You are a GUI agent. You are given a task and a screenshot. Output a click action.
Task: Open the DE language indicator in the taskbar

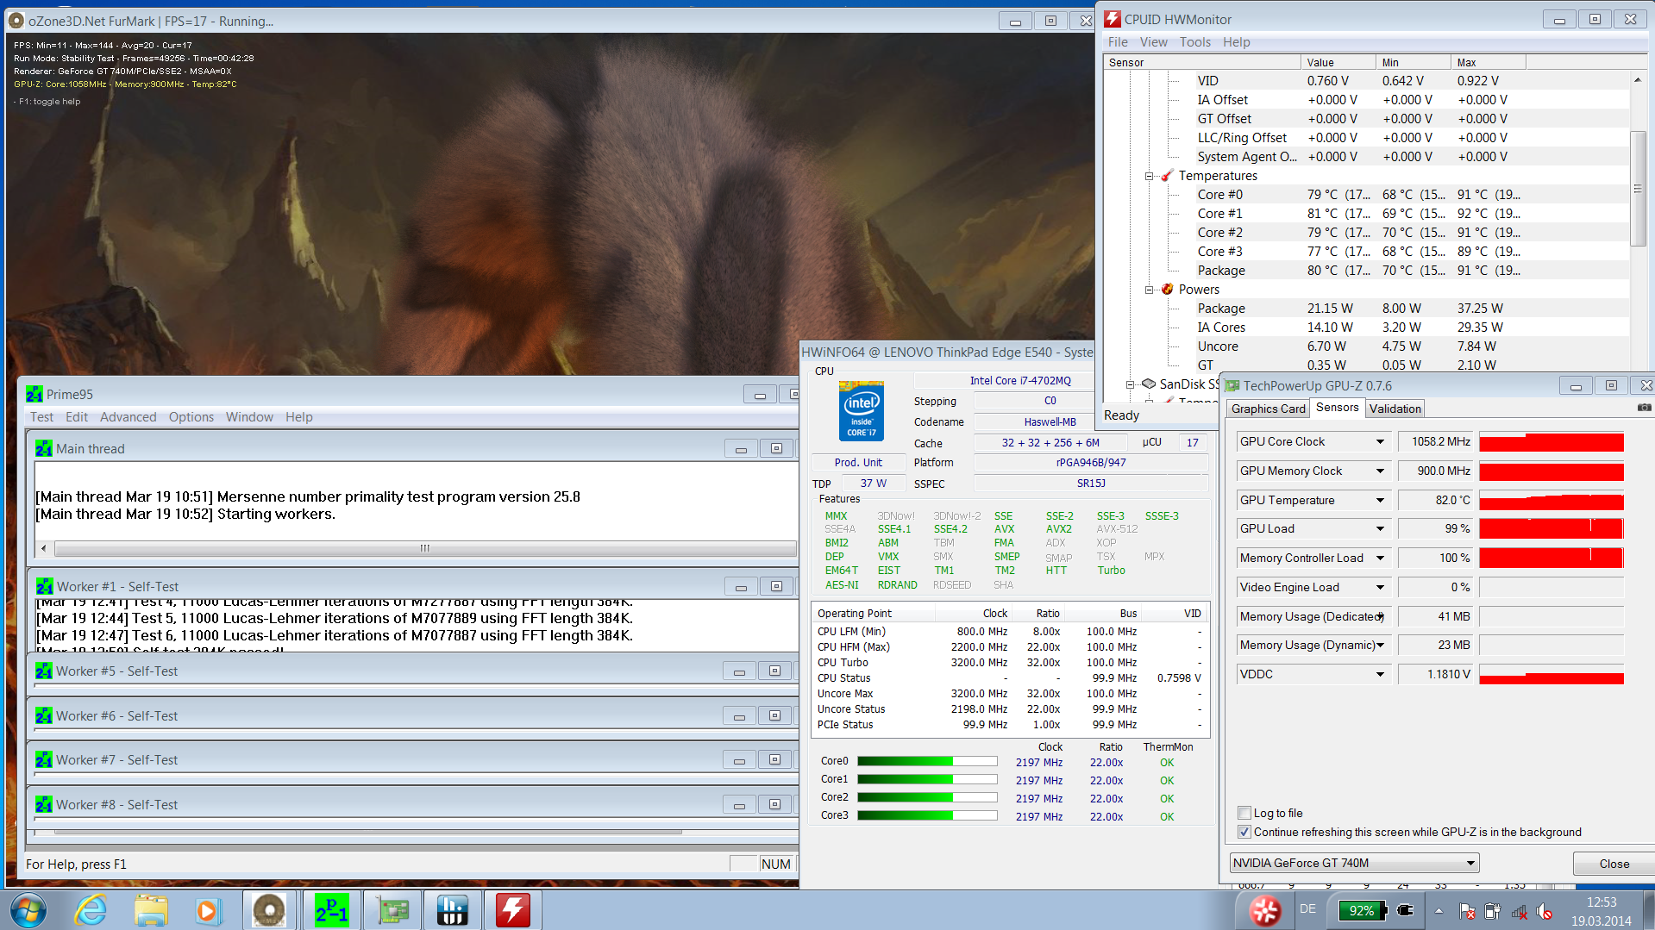pos(1307,909)
